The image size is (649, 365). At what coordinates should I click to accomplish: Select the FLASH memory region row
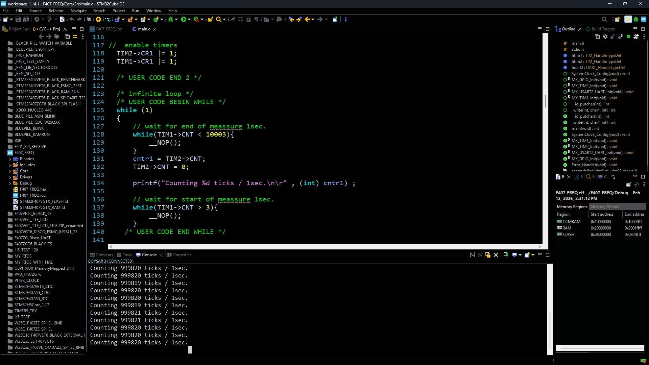point(600,235)
